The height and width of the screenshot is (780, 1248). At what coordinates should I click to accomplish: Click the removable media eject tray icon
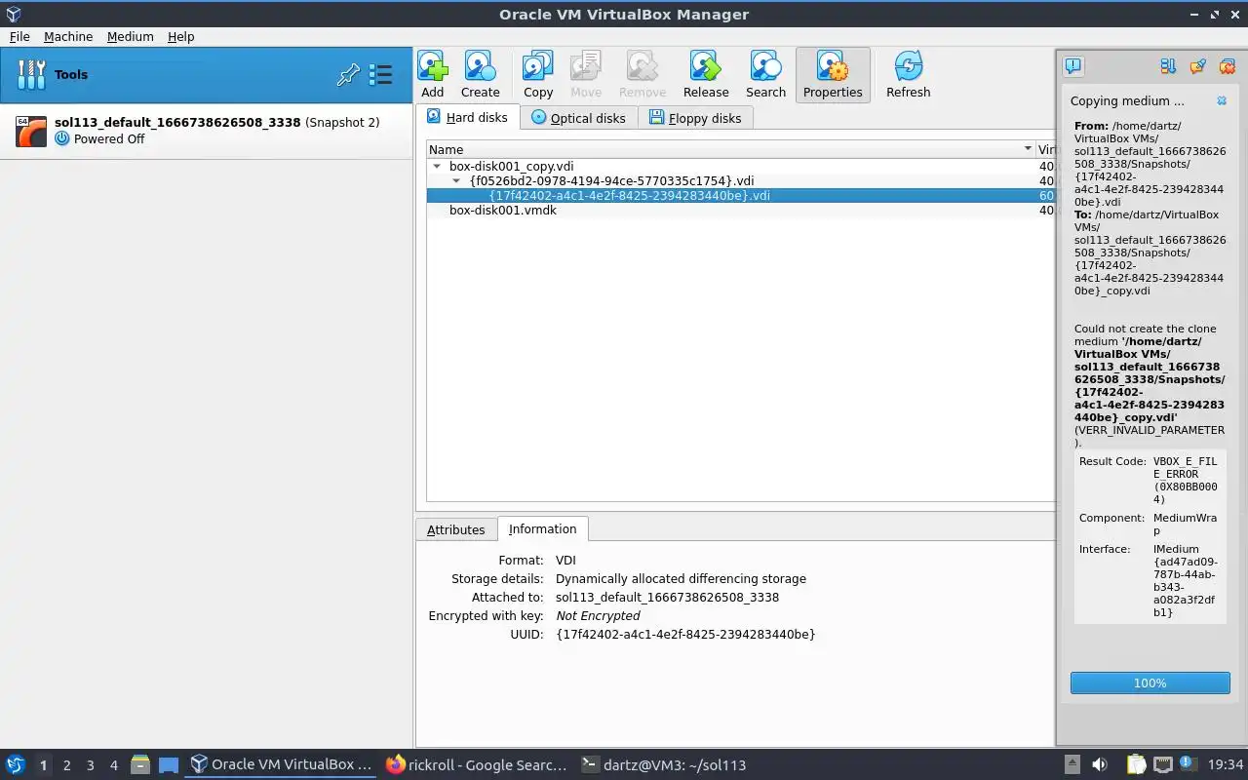pos(1072,765)
